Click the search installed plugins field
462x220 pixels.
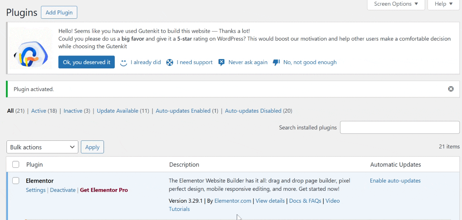pos(400,127)
